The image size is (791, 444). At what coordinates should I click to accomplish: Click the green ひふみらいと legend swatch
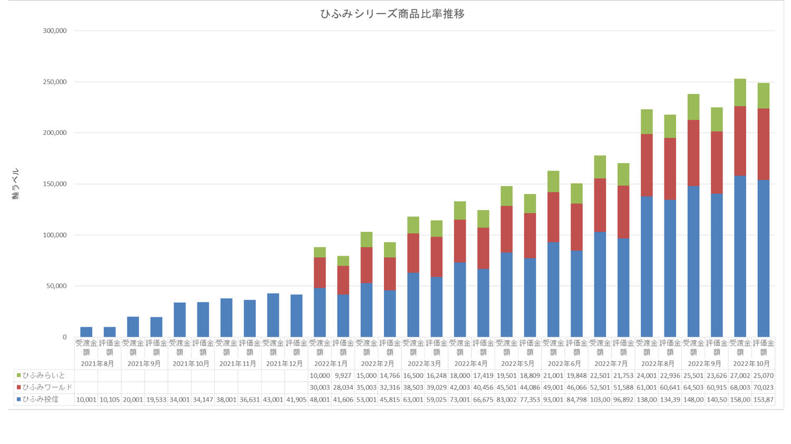click(19, 376)
